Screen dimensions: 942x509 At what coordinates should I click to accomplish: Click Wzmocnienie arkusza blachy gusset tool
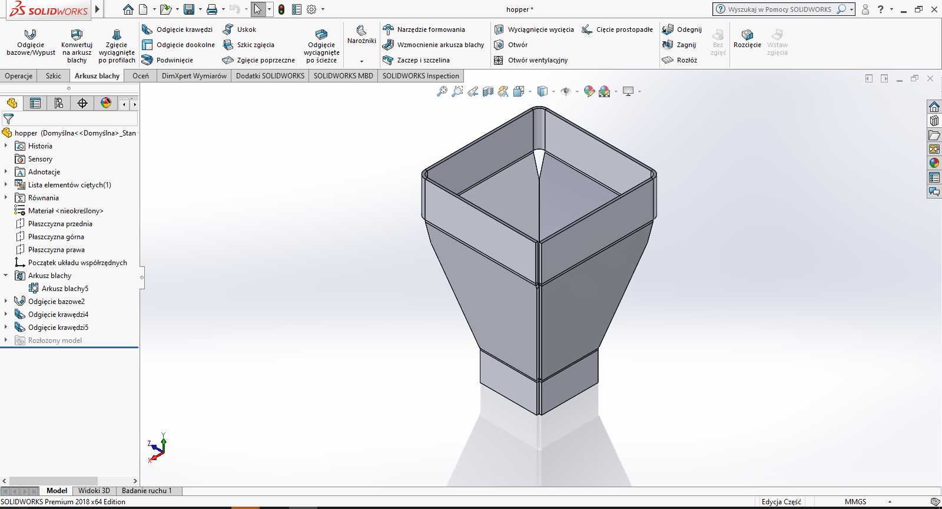(433, 45)
